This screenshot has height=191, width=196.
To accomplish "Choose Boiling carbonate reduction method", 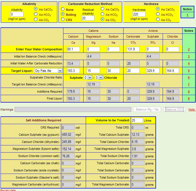I will tap(63, 14).
